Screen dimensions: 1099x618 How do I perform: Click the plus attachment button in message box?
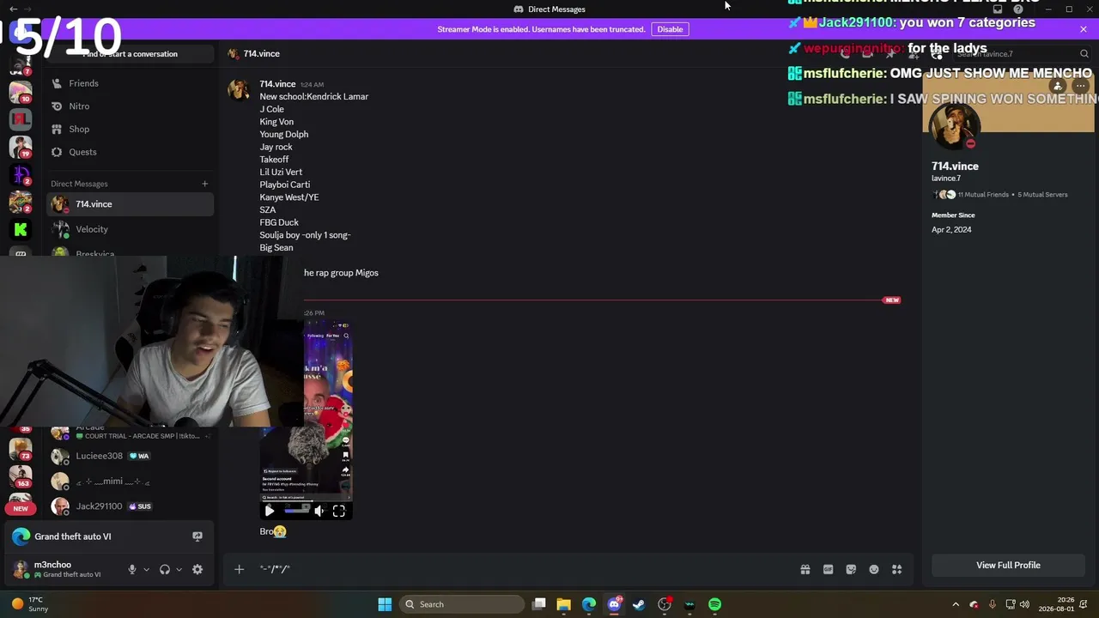pos(240,569)
